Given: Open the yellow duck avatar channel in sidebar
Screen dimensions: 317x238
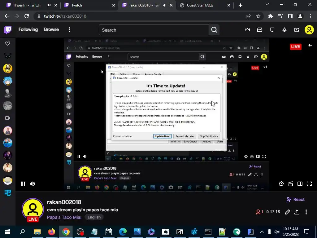Looking at the screenshot, I should pyautogui.click(x=8, y=68).
